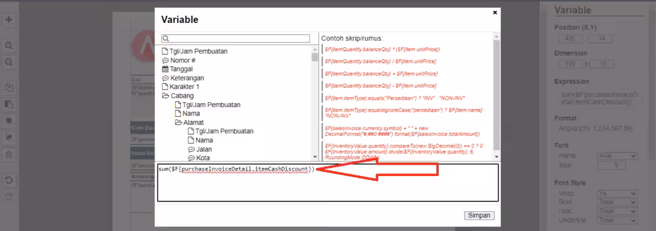Close the Variable dialog
Viewport: 656px width, 231px height.
tap(495, 13)
